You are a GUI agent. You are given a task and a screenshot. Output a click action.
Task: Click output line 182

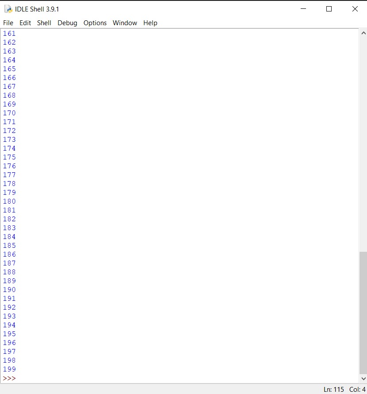[9, 219]
